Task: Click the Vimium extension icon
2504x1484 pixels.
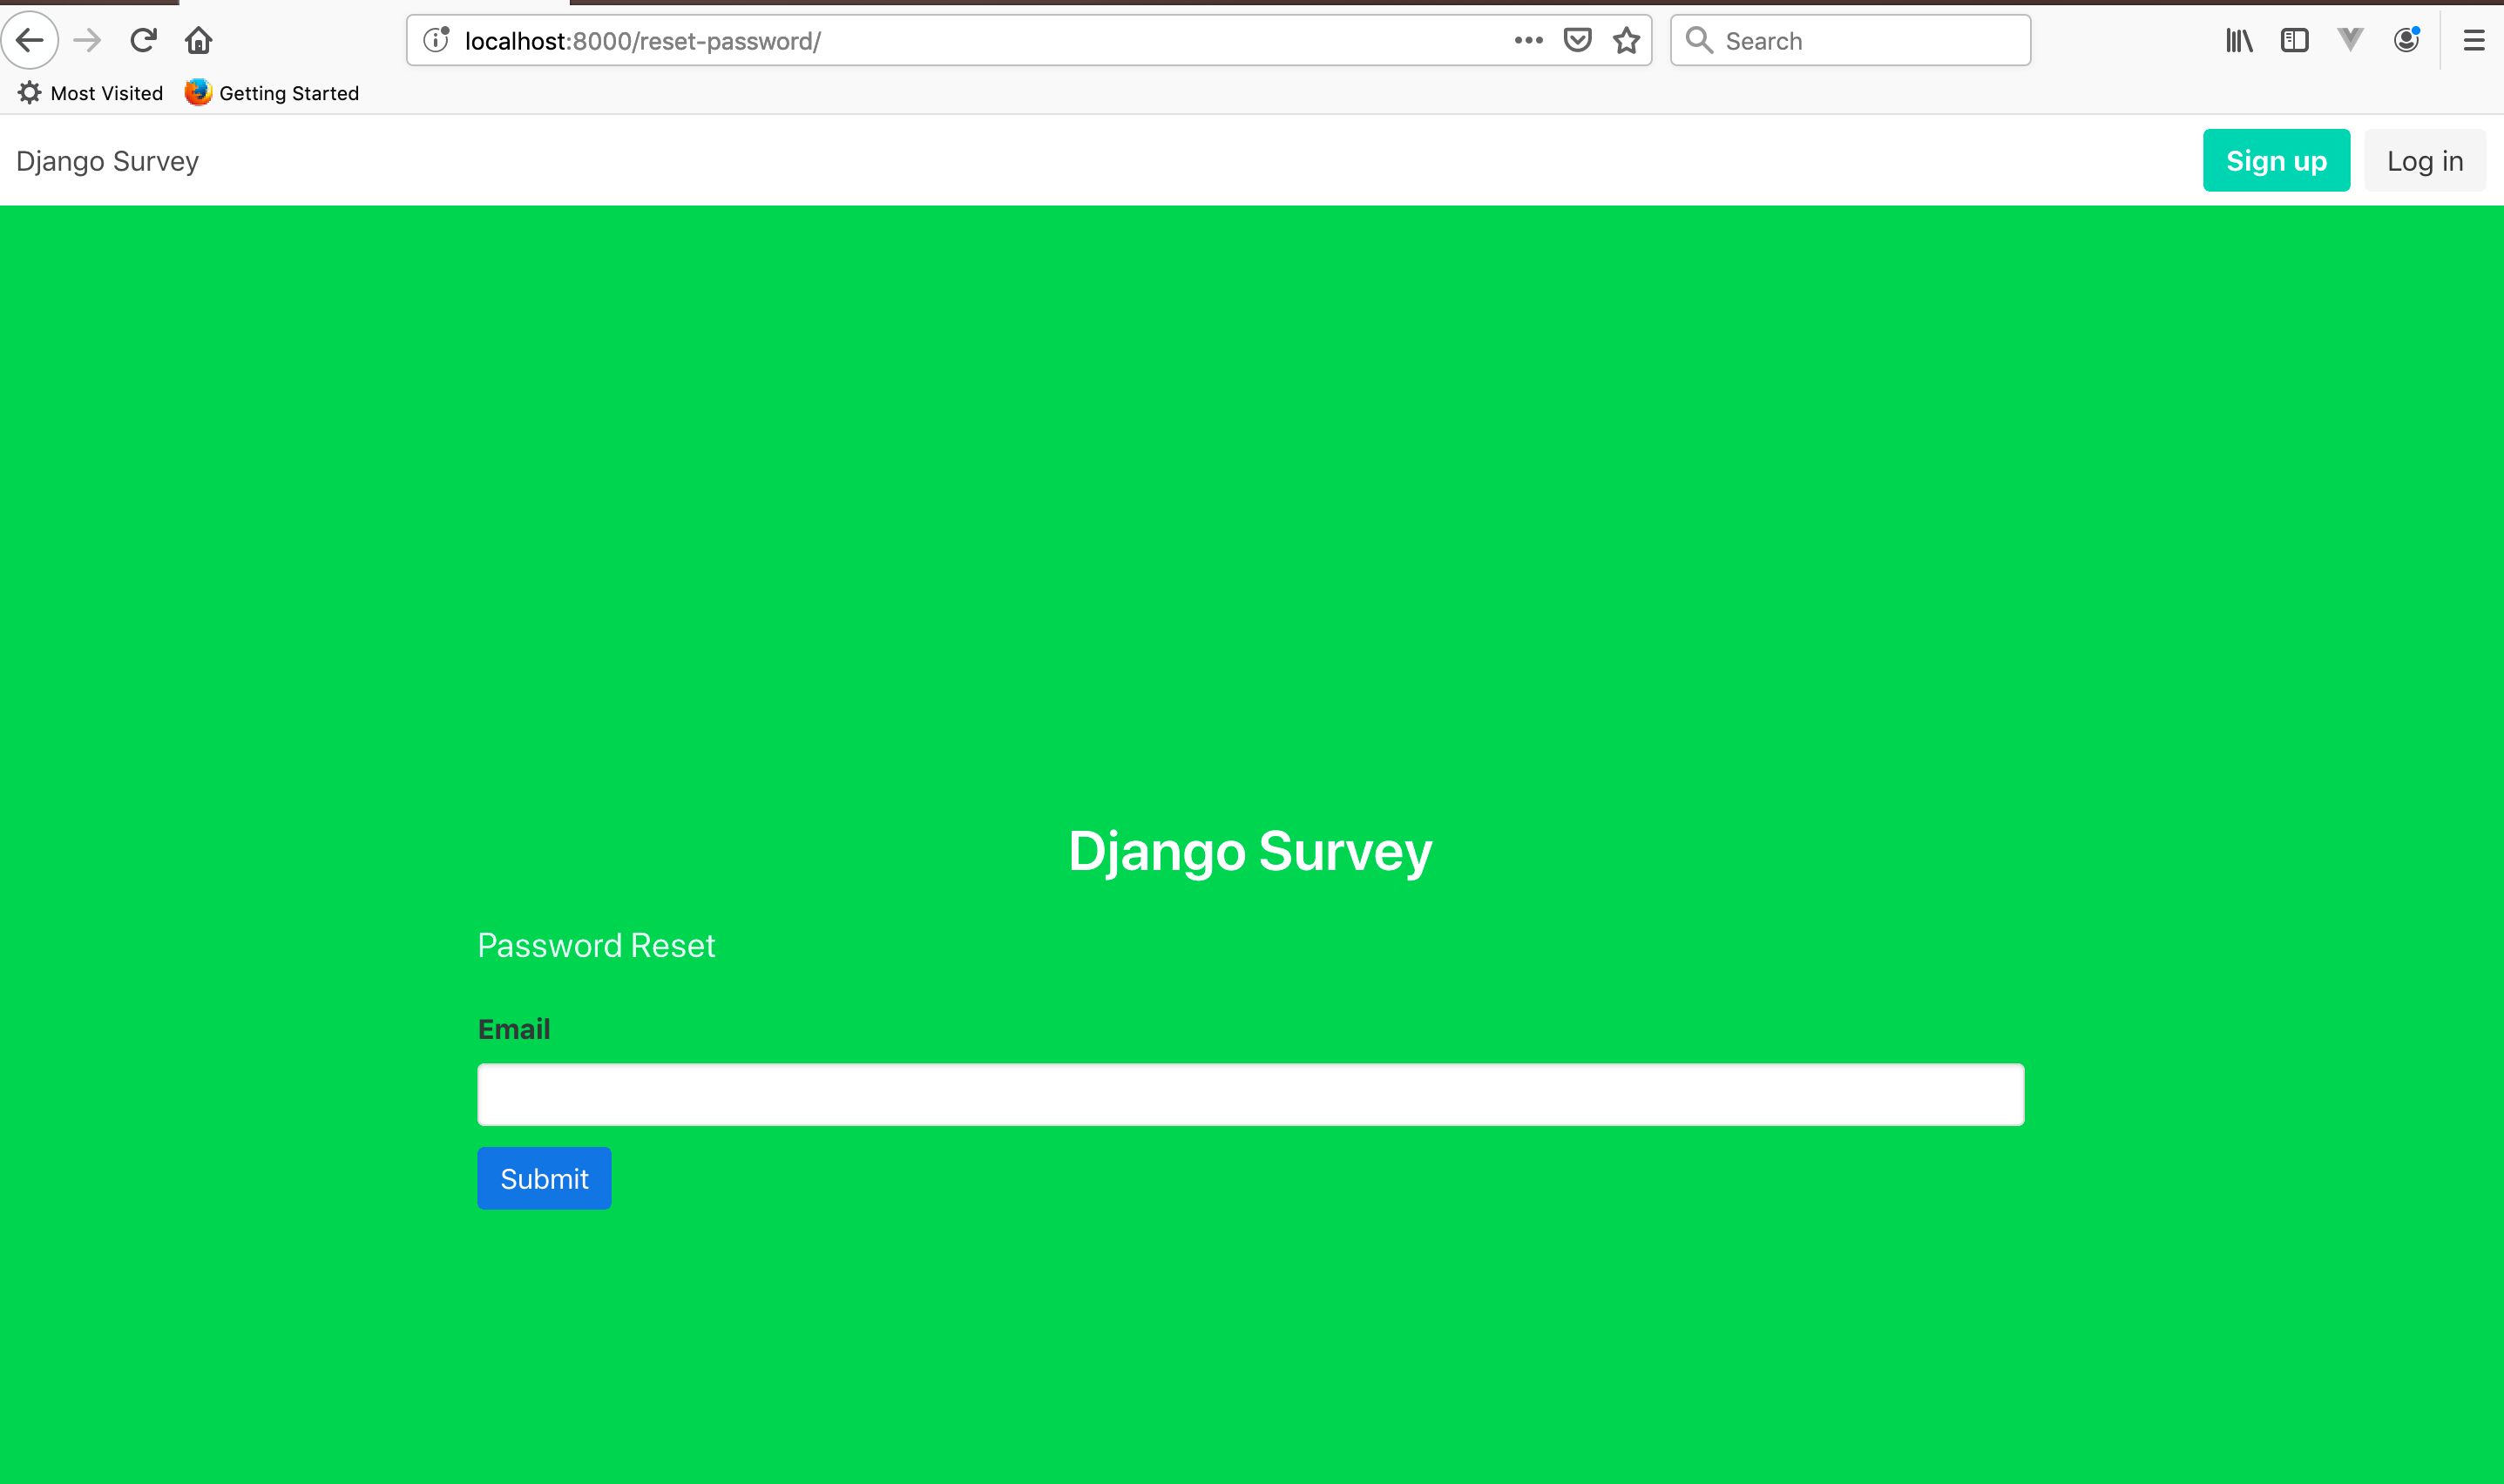Action: 2349,40
